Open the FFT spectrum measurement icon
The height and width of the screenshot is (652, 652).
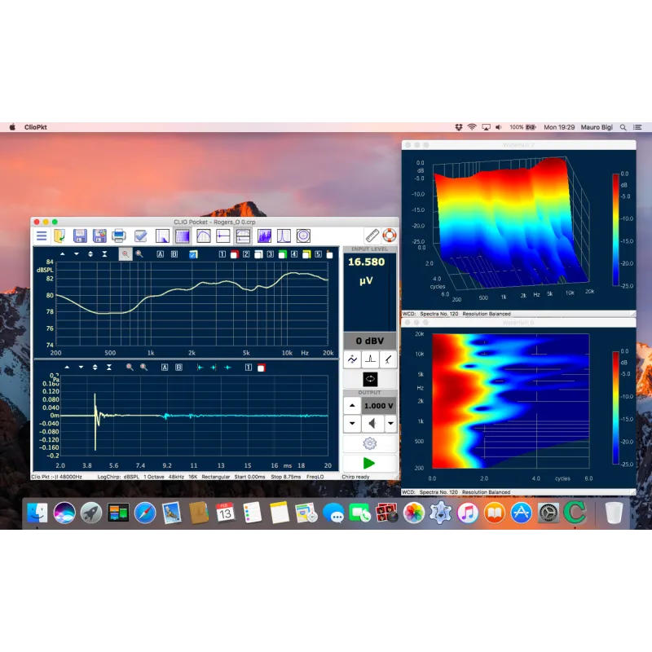click(162, 236)
